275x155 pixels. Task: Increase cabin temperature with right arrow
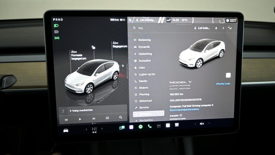tap(102, 129)
